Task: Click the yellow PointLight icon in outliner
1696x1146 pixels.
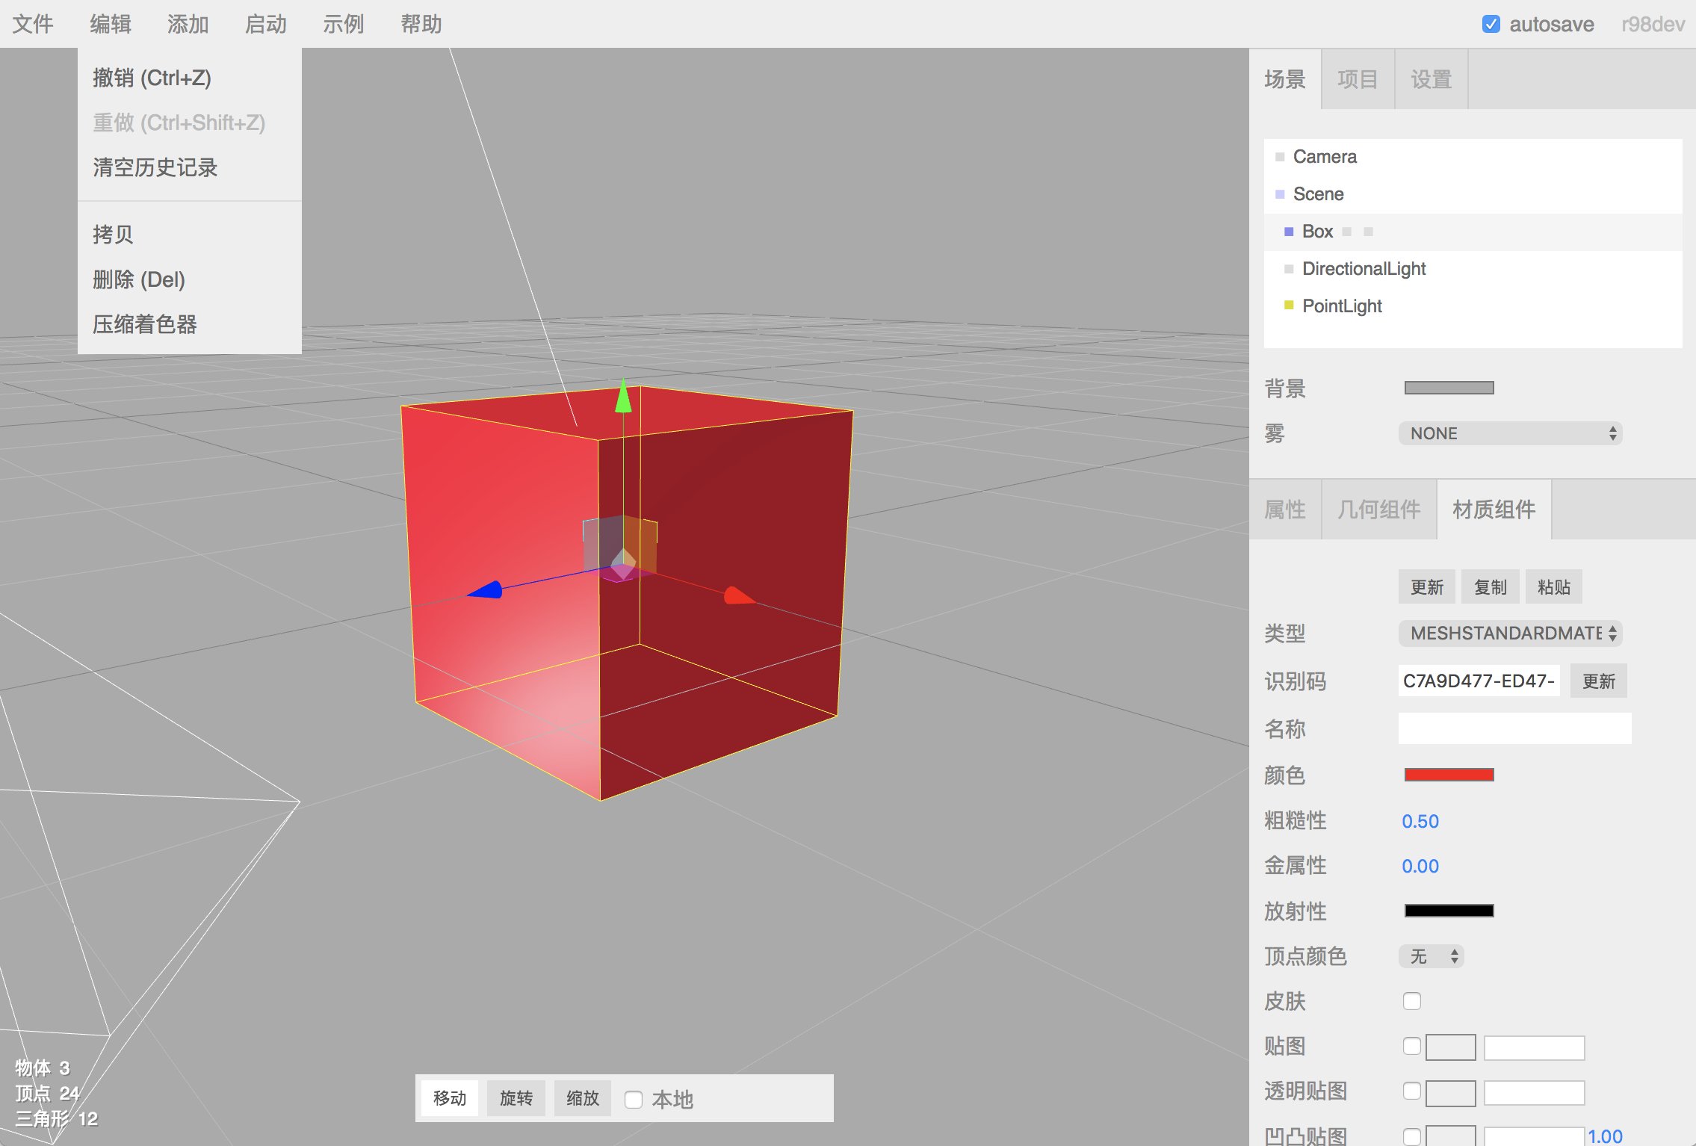Action: [1288, 306]
